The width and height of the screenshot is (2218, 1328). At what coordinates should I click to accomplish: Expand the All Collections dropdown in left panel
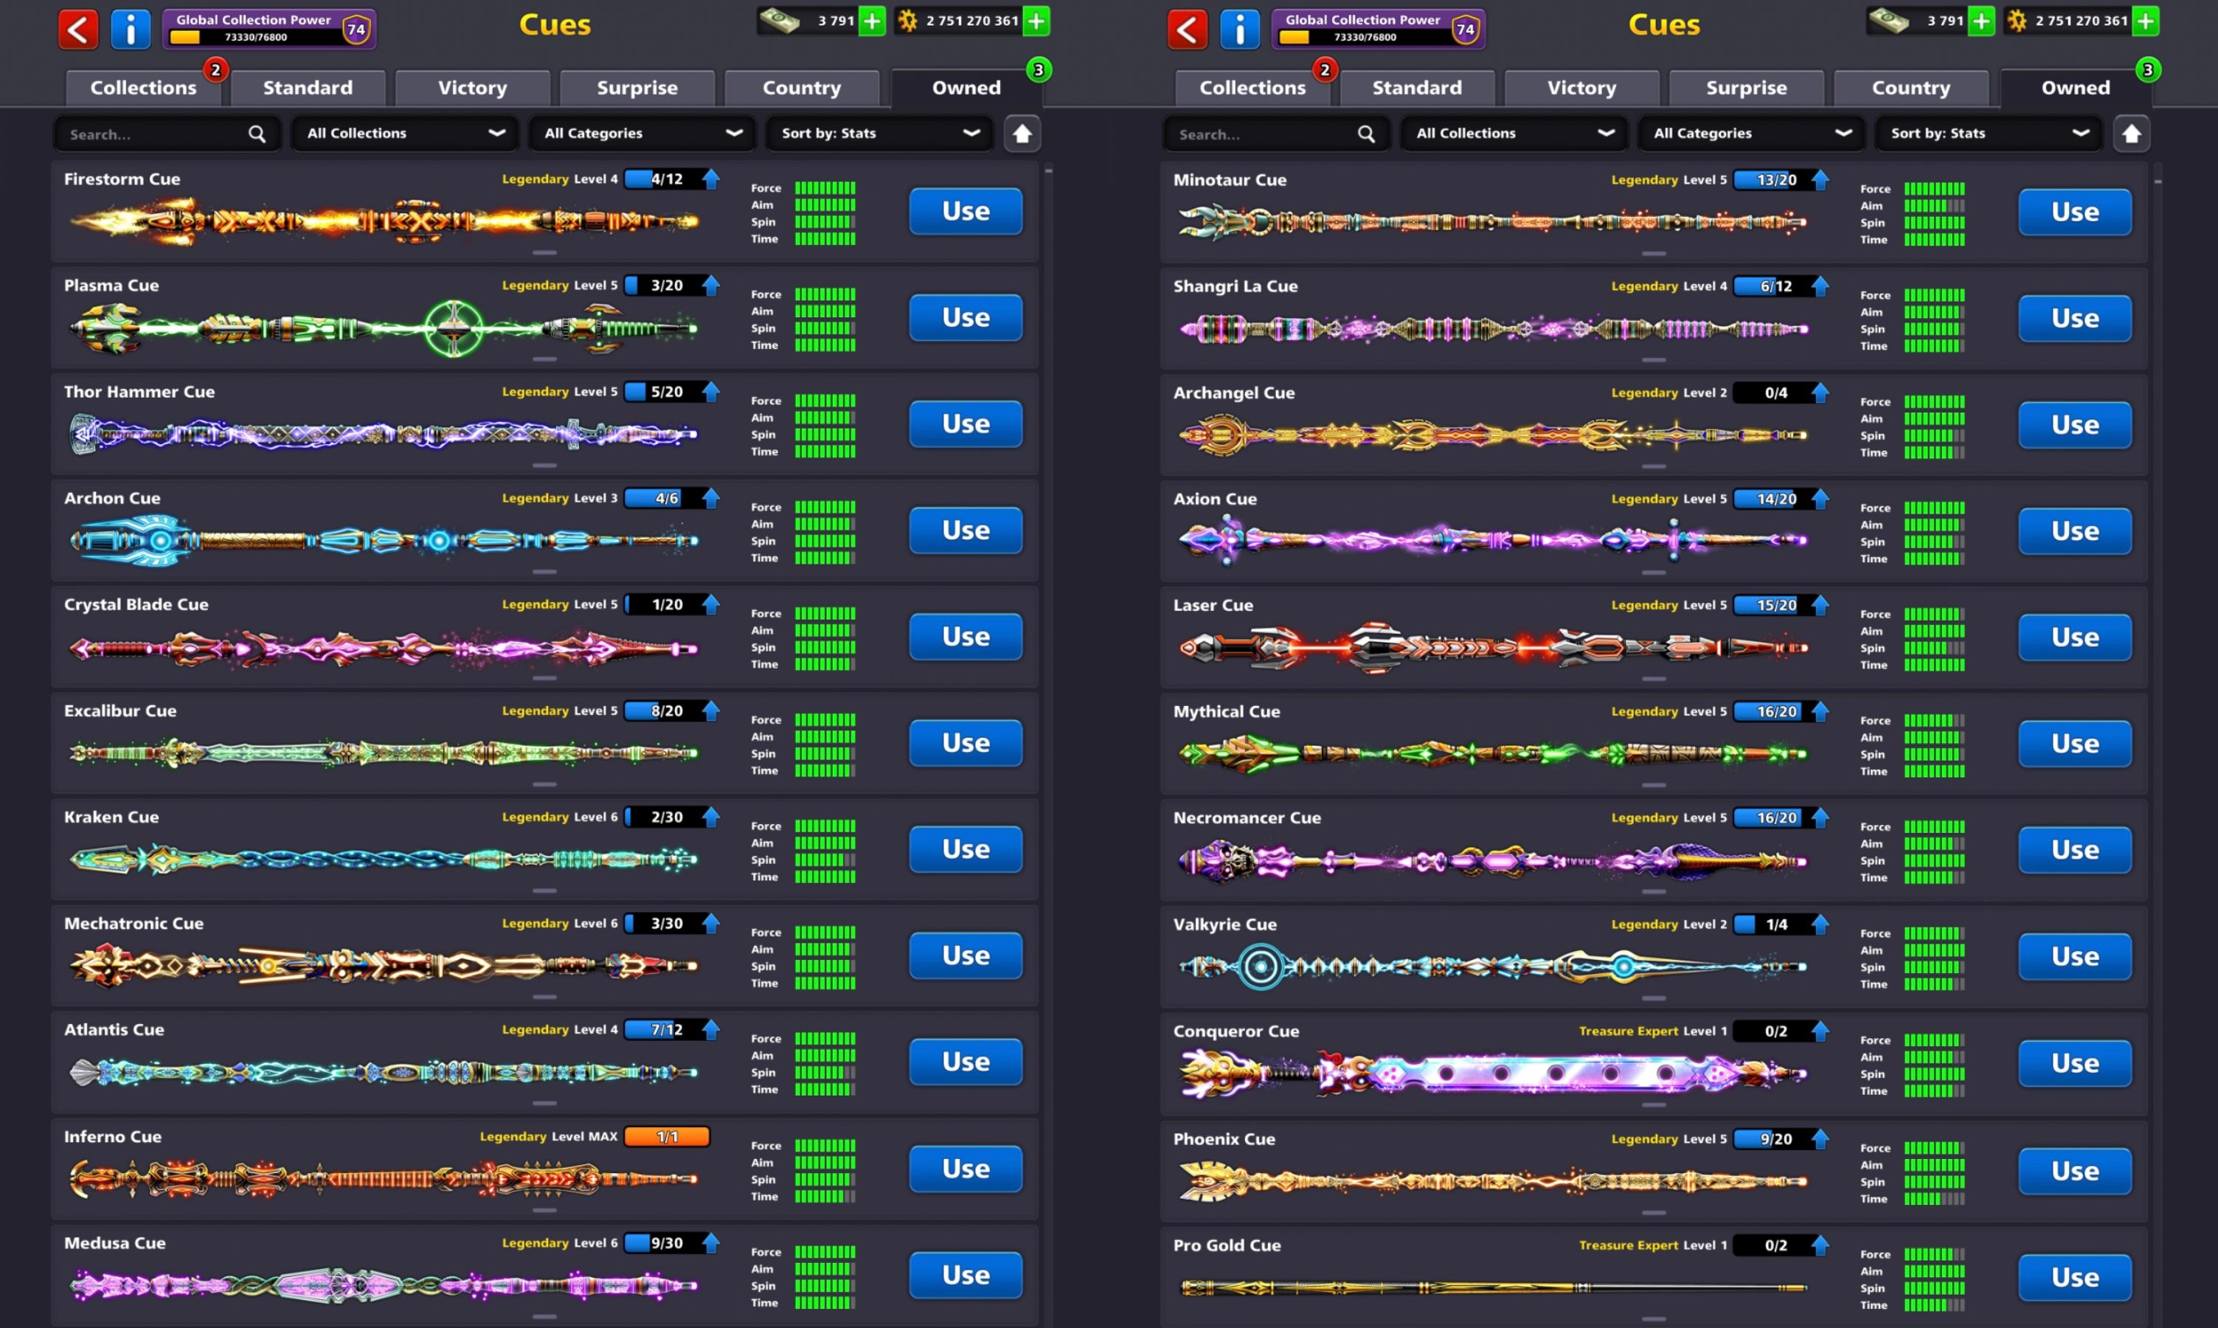[405, 134]
